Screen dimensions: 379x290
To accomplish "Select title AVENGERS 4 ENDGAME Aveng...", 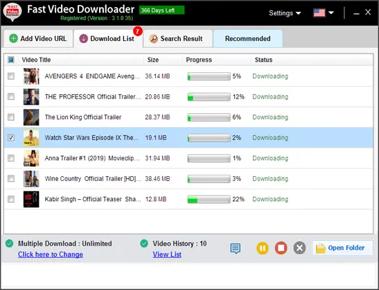I will (92, 76).
